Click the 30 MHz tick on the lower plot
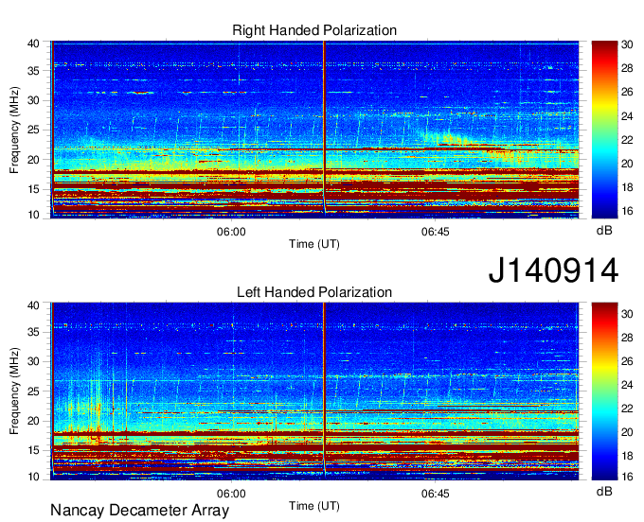 34,361
